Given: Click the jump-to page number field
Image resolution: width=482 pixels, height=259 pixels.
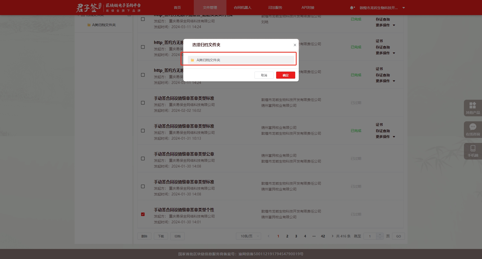Looking at the screenshot, I should click(x=370, y=236).
